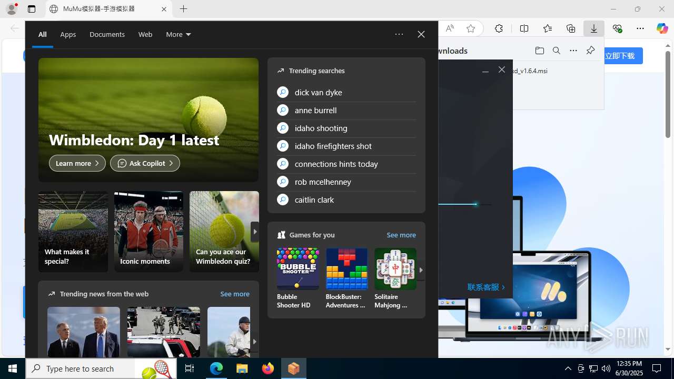
Task: Search trending topic anne burrell
Action: [346, 110]
